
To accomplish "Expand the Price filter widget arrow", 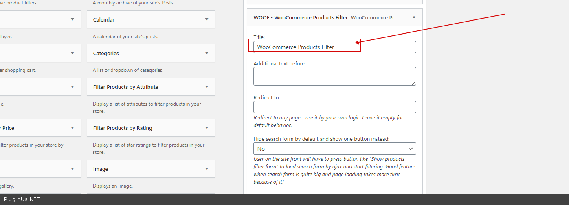I will pyautogui.click(x=72, y=128).
